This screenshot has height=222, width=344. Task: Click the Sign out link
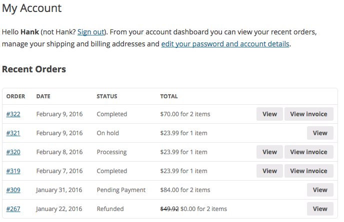[90, 32]
